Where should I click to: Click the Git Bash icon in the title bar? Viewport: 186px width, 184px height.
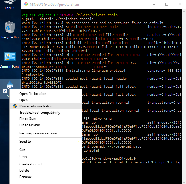coord(26,4)
